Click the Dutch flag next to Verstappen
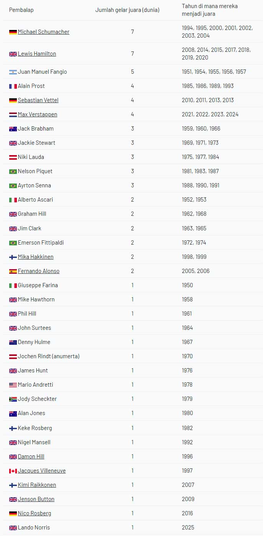 tap(13, 115)
